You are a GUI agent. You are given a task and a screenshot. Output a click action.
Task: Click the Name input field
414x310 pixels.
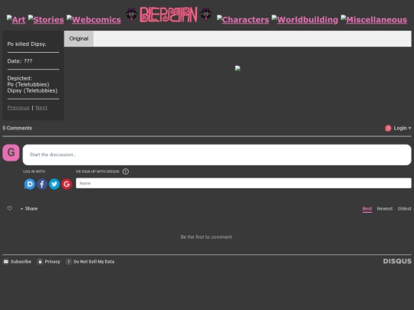244,183
